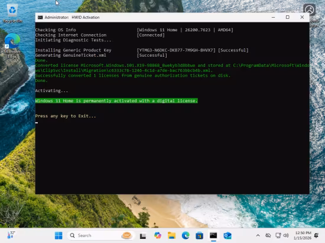
Task: Click the HWID Activation title bar text
Action: point(72,17)
